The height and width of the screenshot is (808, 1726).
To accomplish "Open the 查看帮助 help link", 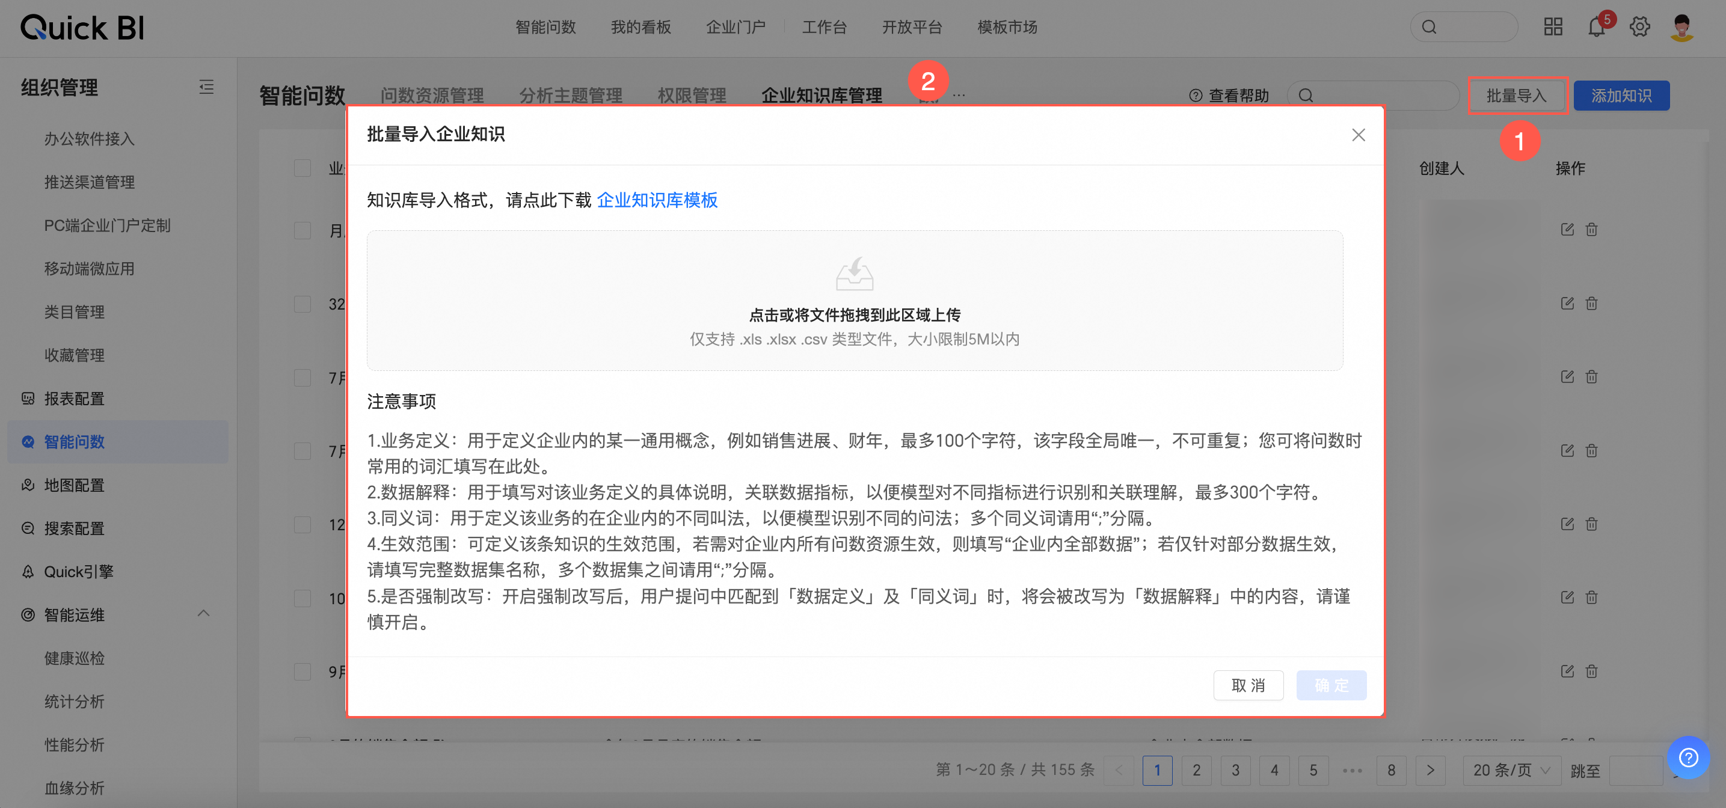I will click(x=1229, y=96).
